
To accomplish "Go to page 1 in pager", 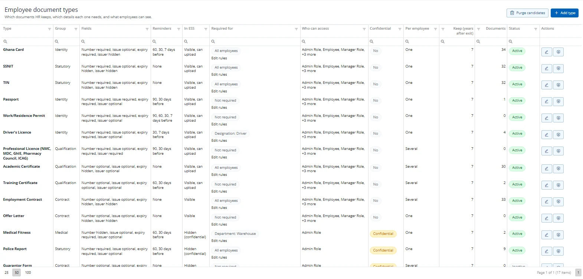I will (578, 273).
